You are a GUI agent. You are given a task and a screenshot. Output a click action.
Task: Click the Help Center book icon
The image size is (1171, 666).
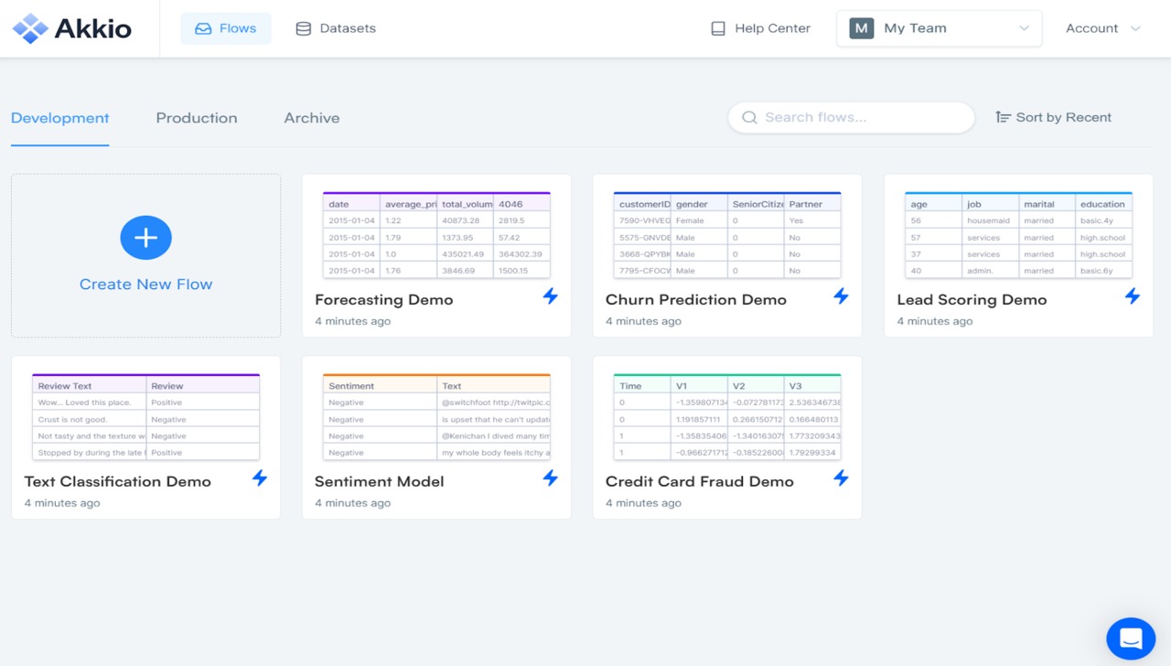pyautogui.click(x=718, y=28)
